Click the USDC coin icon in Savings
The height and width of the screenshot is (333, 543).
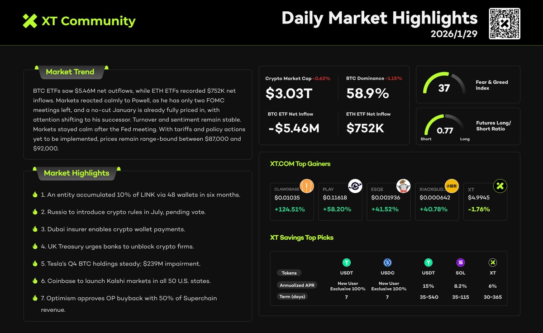pyautogui.click(x=387, y=262)
